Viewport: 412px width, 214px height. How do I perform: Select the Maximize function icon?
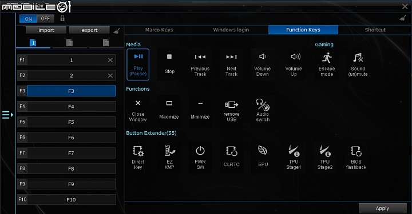point(169,111)
